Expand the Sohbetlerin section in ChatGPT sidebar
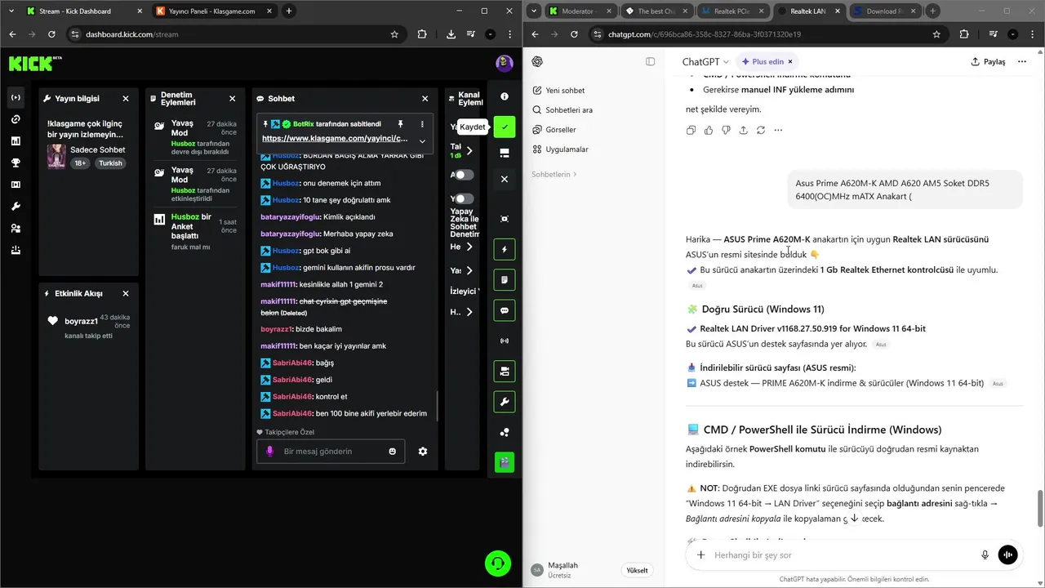Image resolution: width=1045 pixels, height=588 pixels. 554,174
